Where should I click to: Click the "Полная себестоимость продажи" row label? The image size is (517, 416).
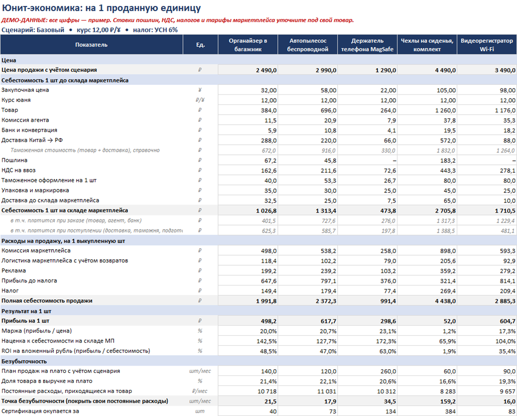pos(47,300)
